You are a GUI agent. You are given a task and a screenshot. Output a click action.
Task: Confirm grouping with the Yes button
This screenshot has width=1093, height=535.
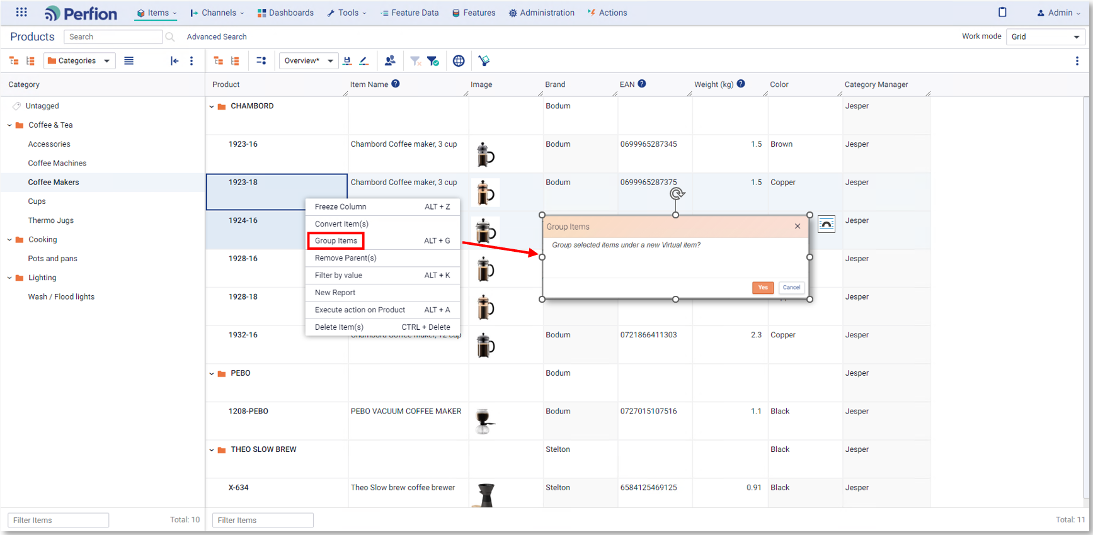coord(763,288)
